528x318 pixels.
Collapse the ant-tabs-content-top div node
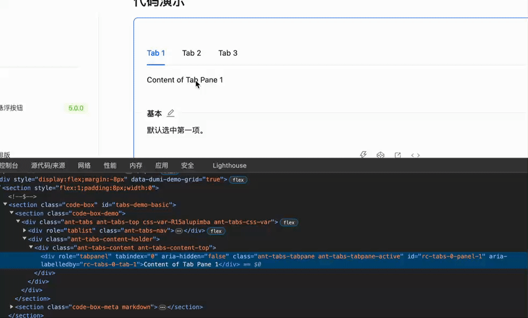pos(31,247)
